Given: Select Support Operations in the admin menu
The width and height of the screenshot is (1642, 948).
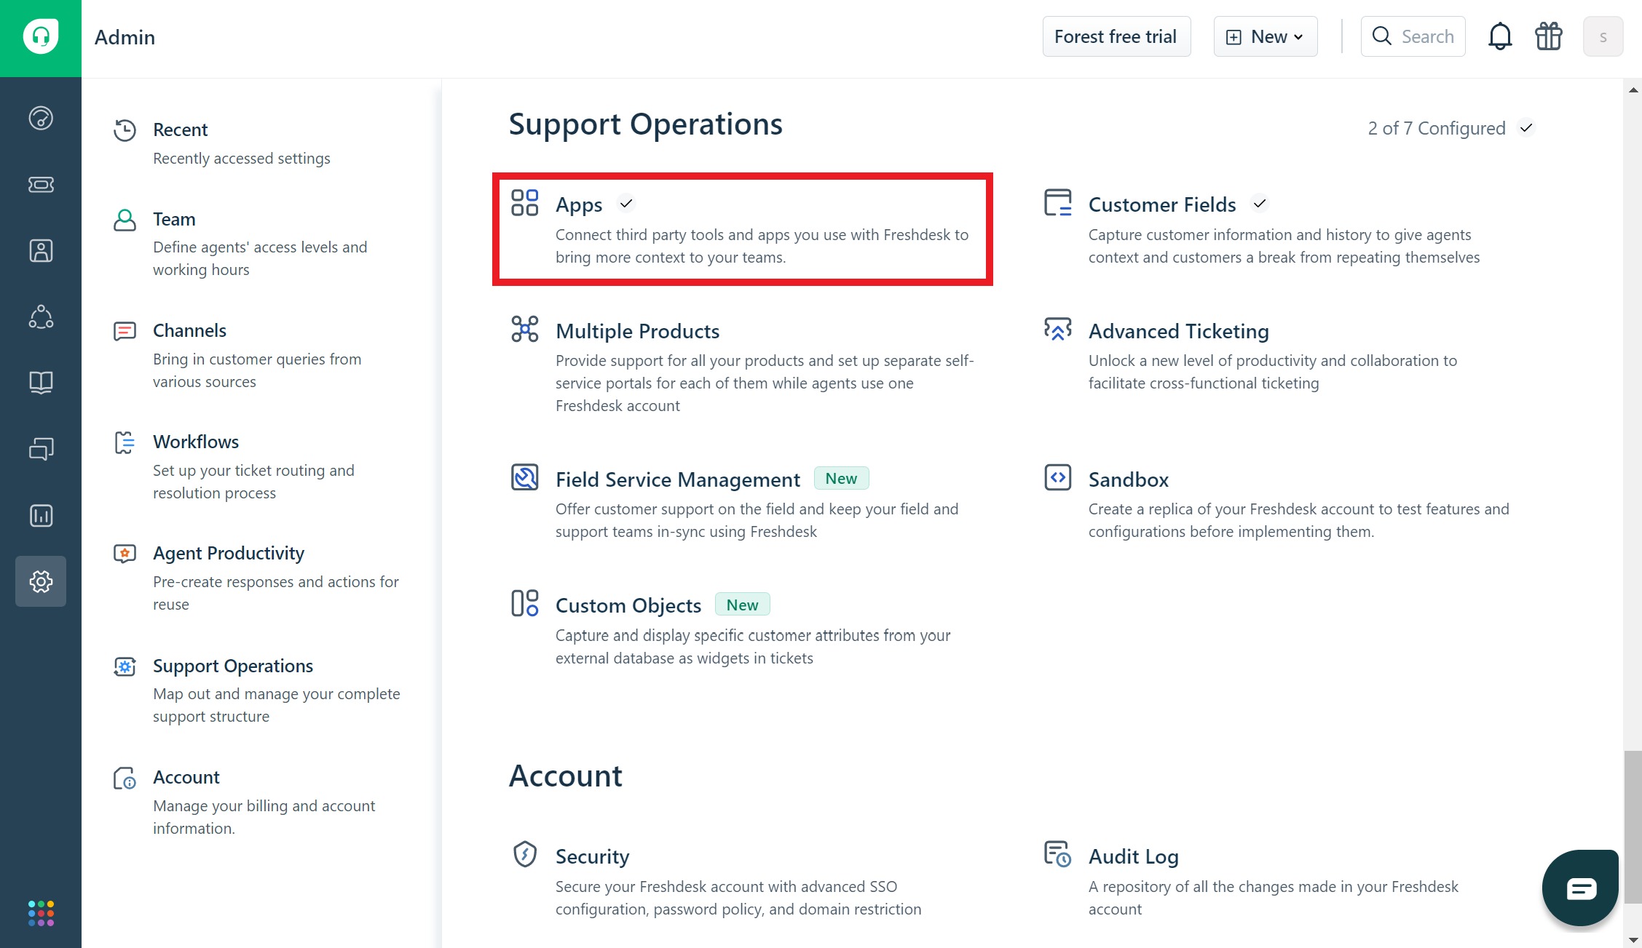Looking at the screenshot, I should 232,666.
